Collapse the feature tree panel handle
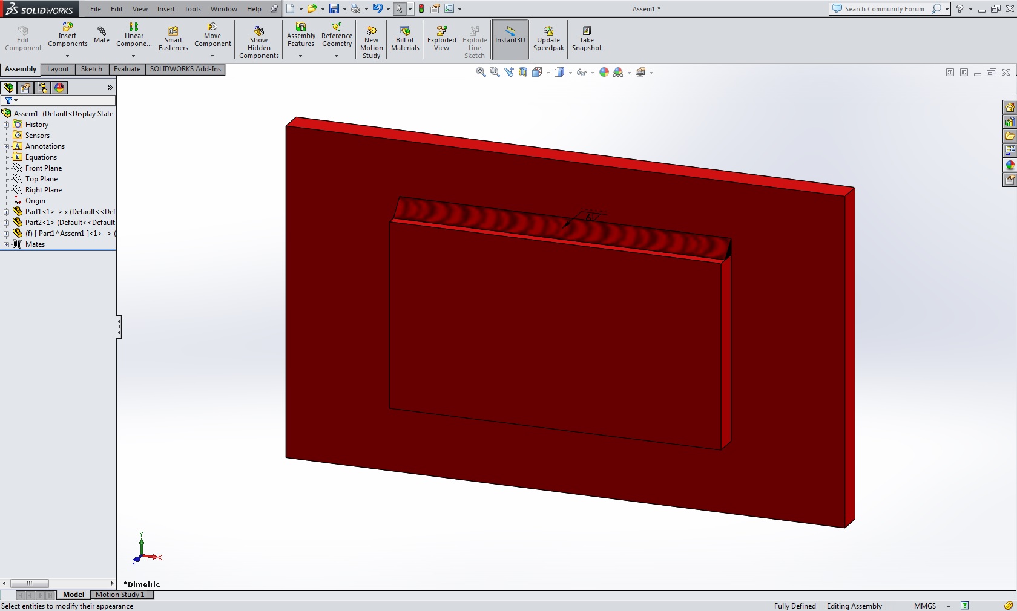This screenshot has width=1017, height=611. [x=119, y=327]
